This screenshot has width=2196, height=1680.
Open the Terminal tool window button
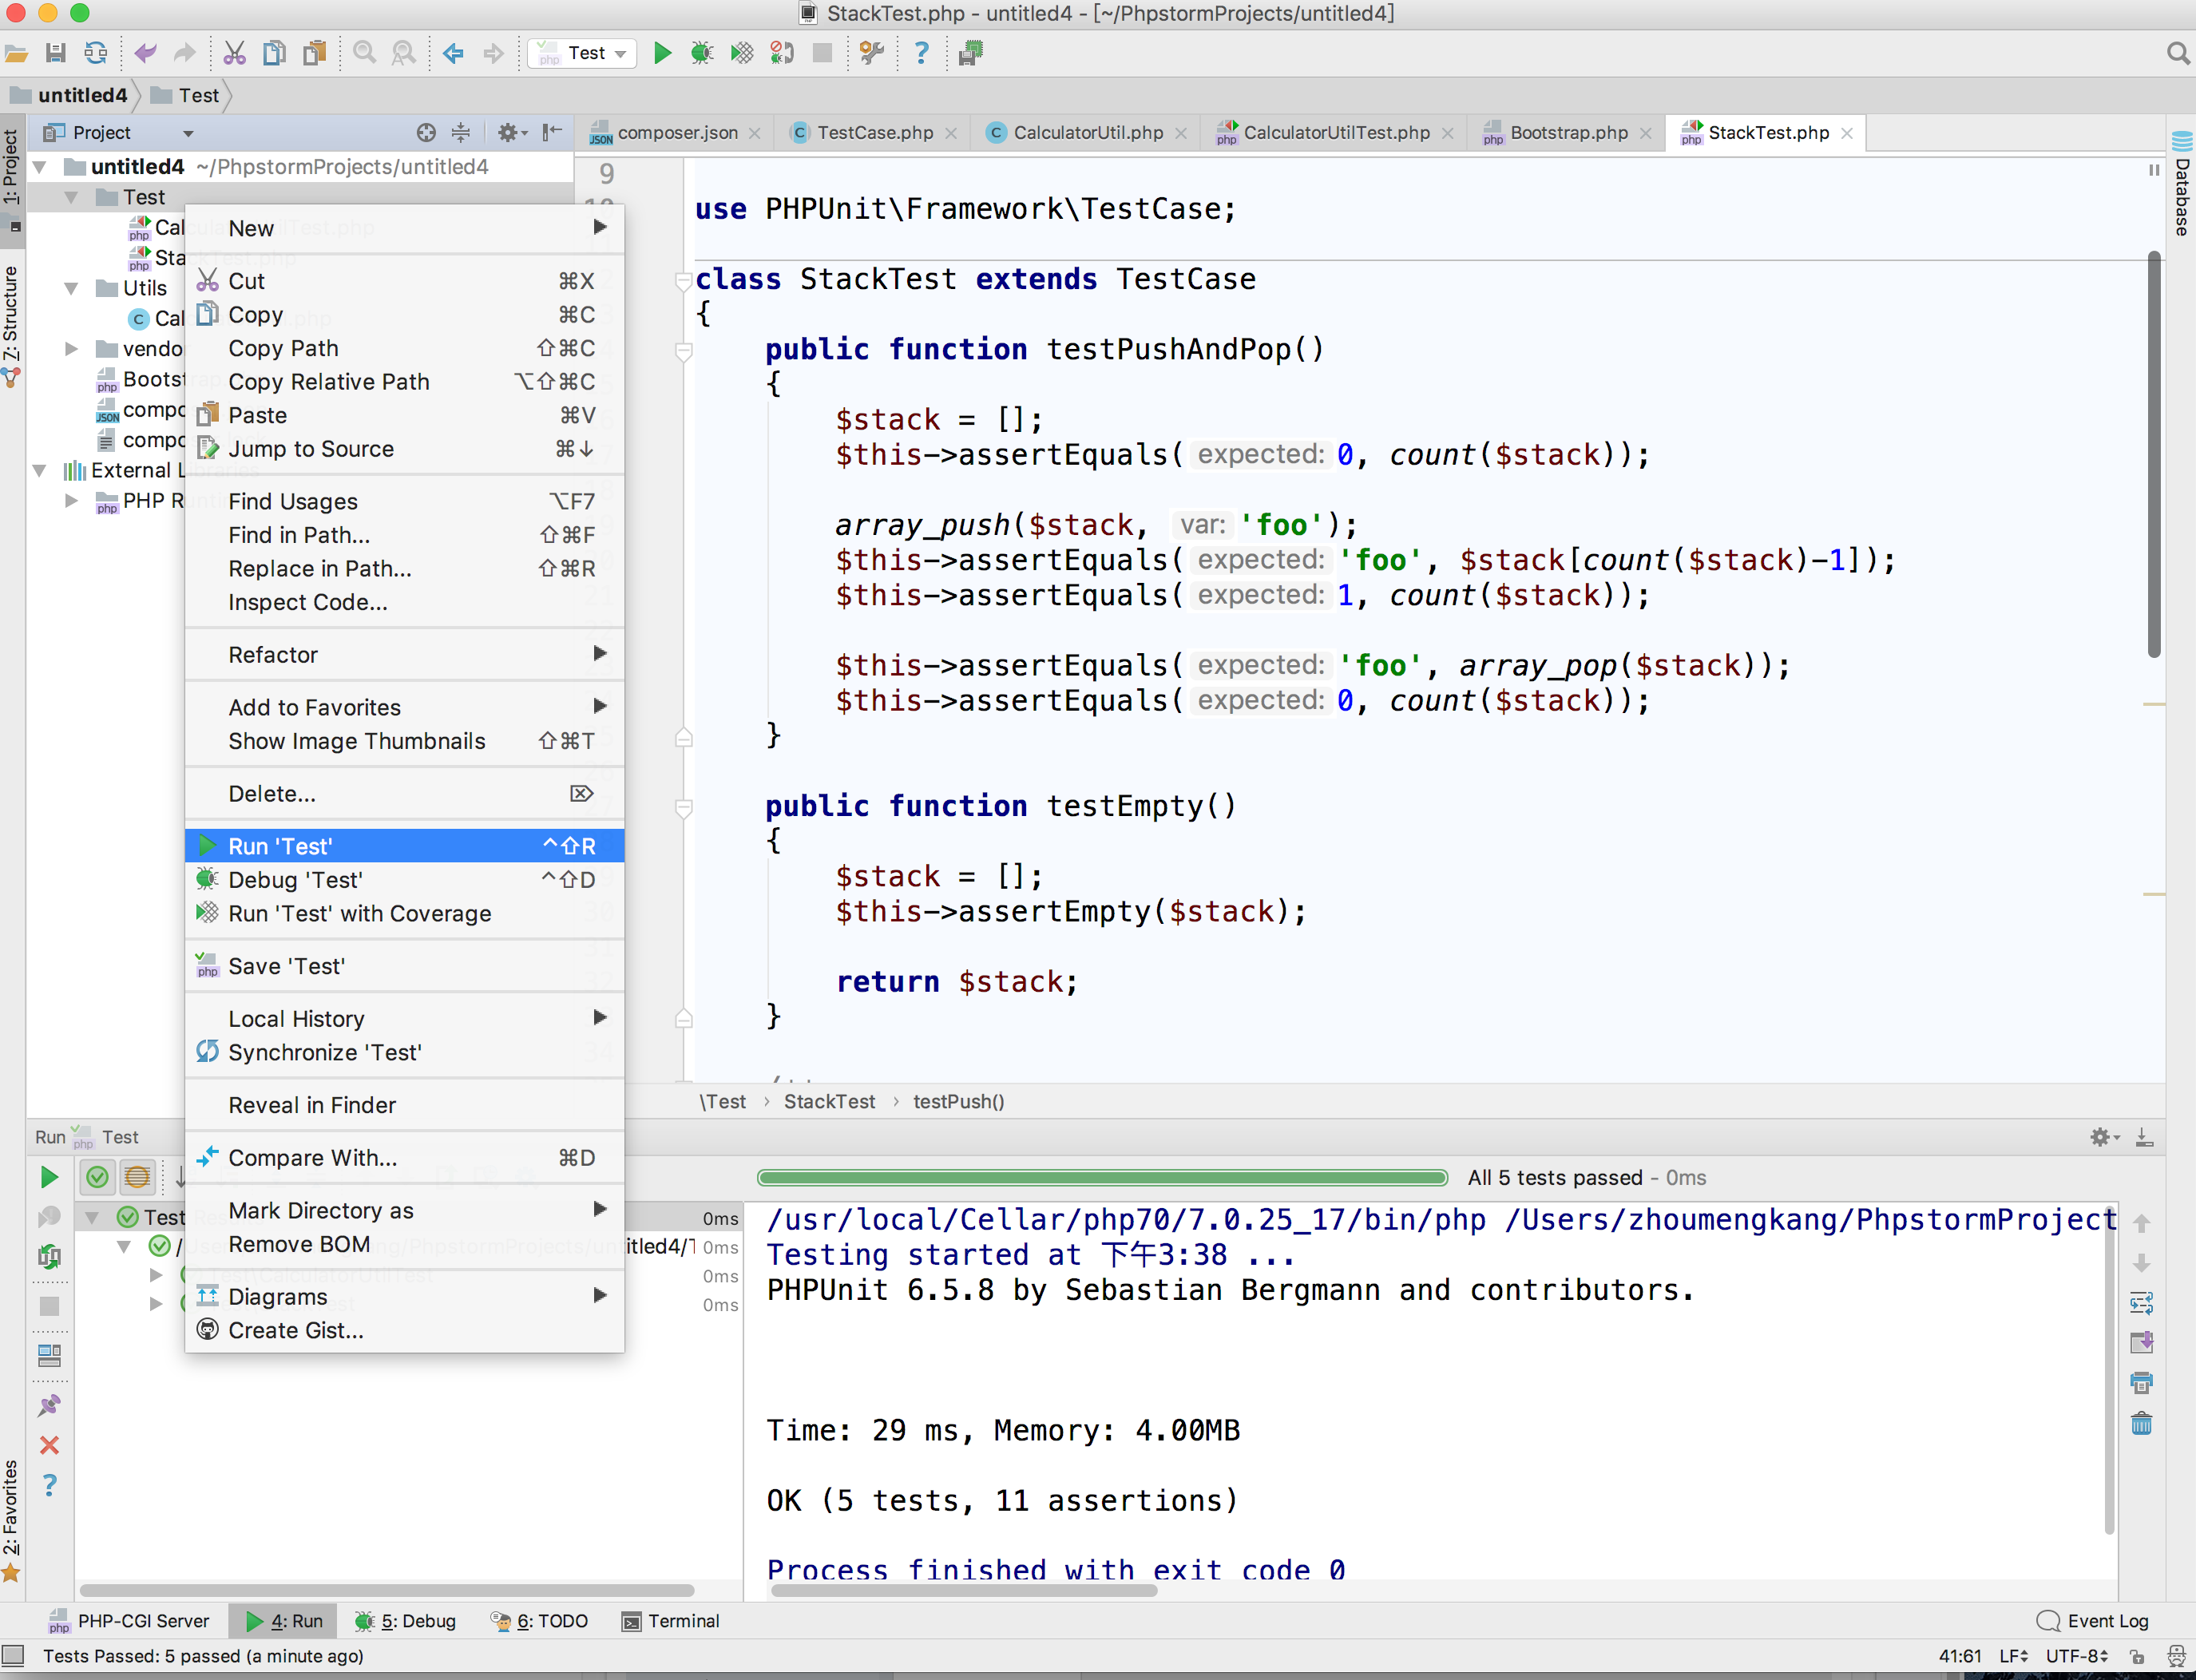671,1621
